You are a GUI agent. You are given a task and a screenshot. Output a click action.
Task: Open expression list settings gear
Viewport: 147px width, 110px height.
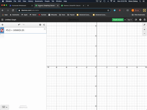click(40, 25)
